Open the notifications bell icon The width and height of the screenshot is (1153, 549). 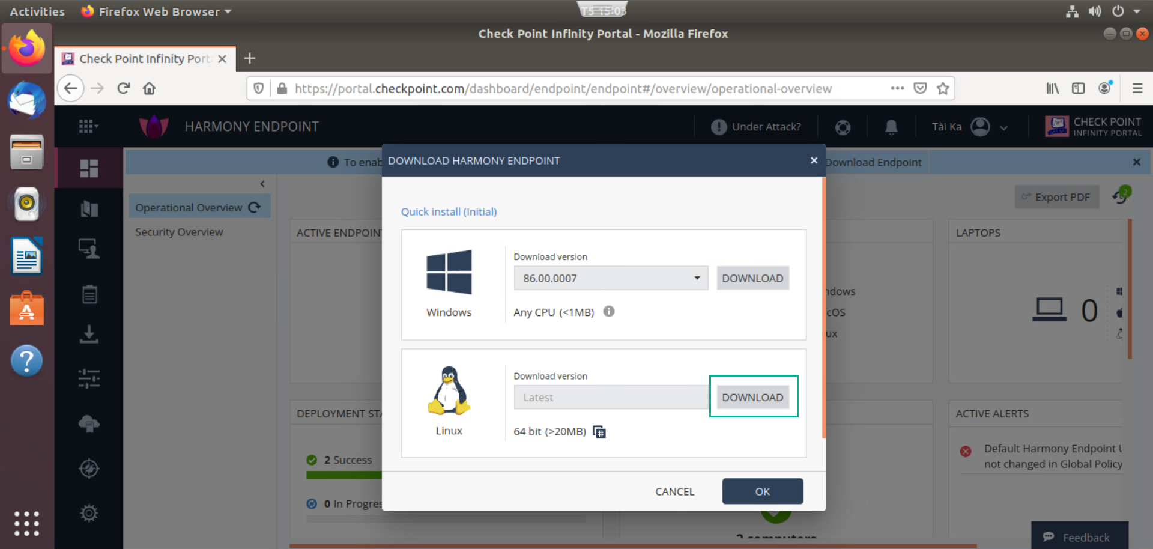[x=891, y=127]
